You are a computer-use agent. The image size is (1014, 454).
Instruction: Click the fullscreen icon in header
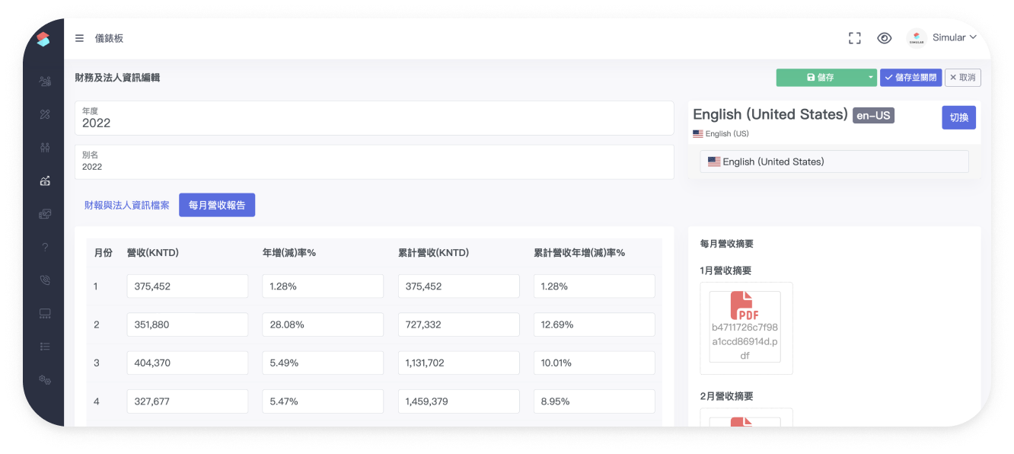[x=854, y=38]
